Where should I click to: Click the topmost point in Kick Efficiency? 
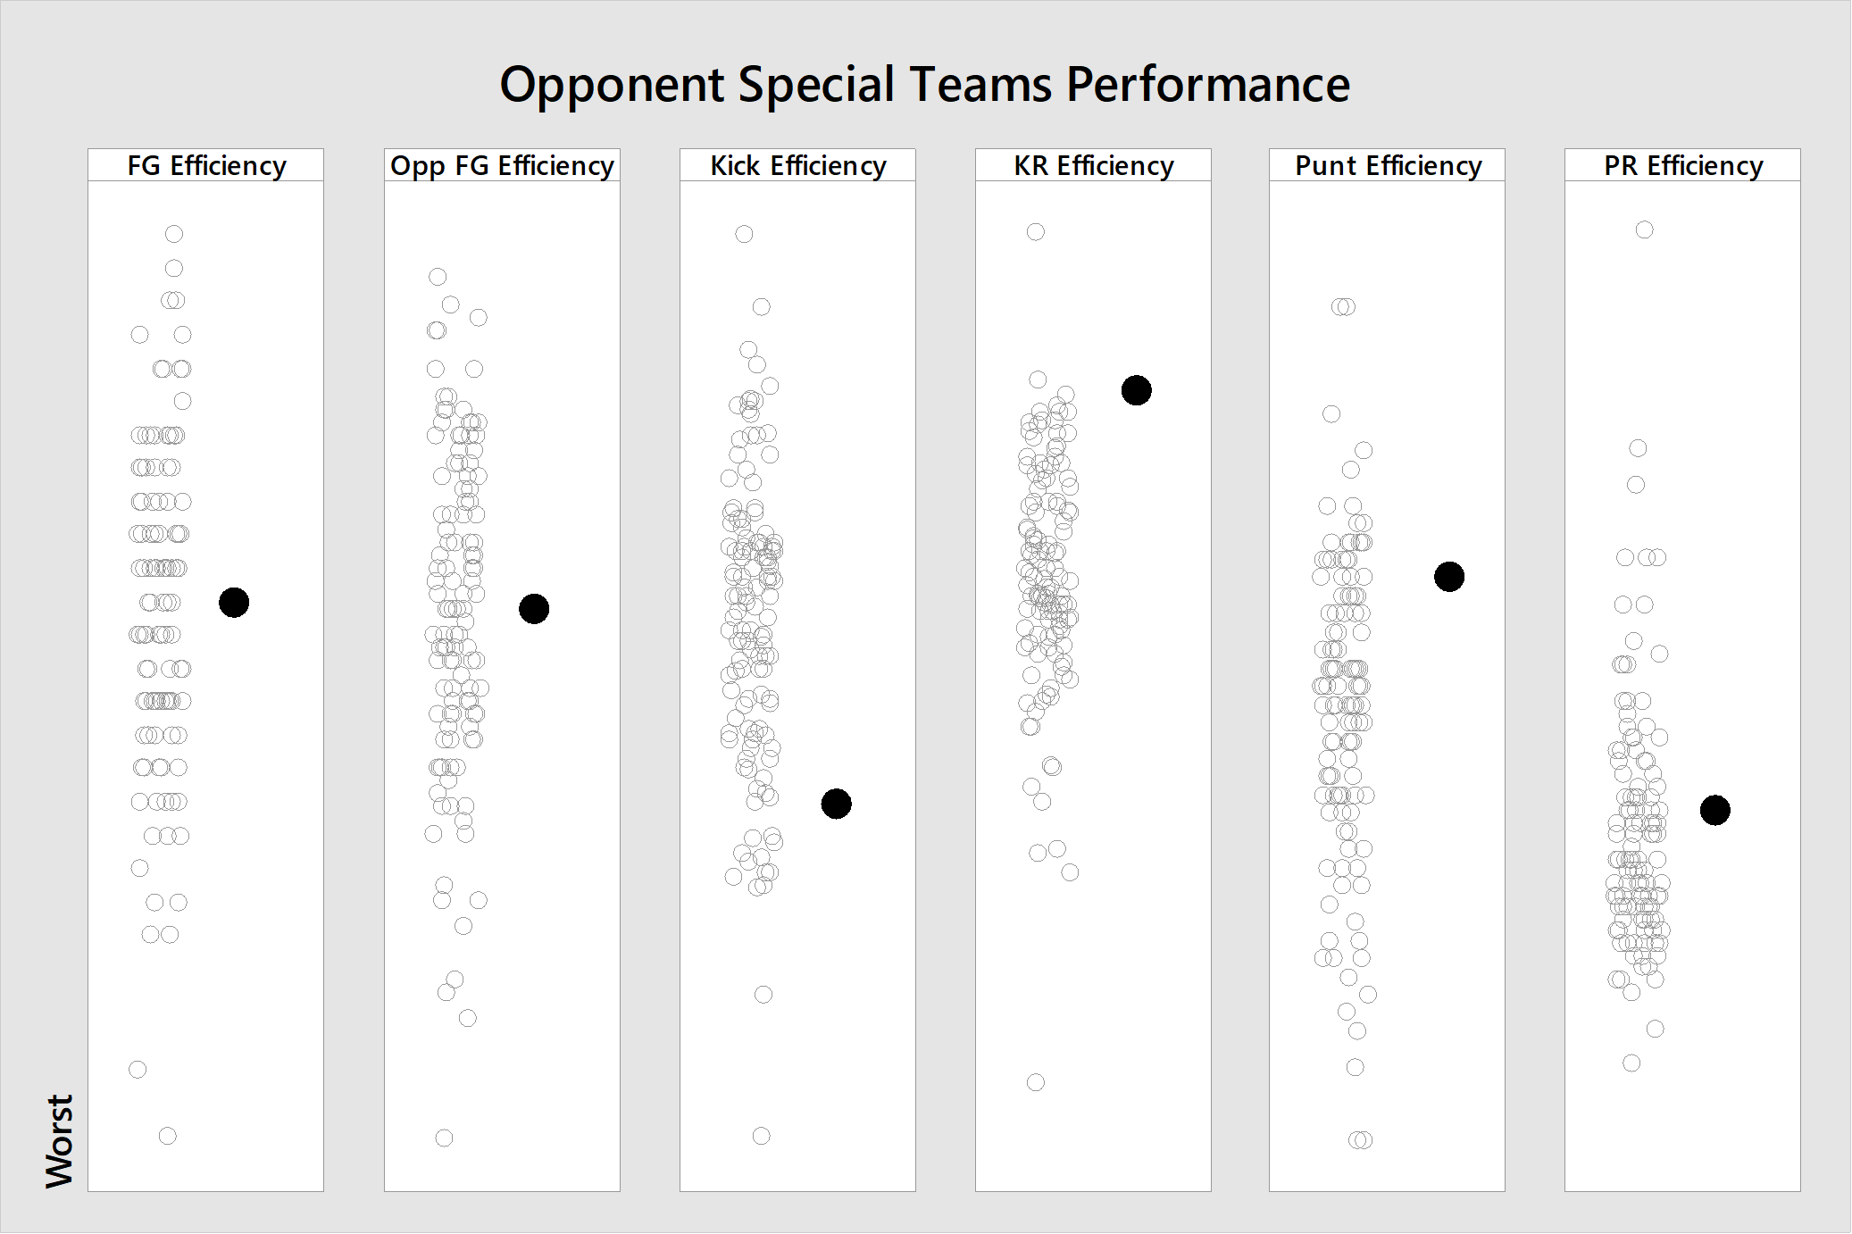(x=744, y=234)
